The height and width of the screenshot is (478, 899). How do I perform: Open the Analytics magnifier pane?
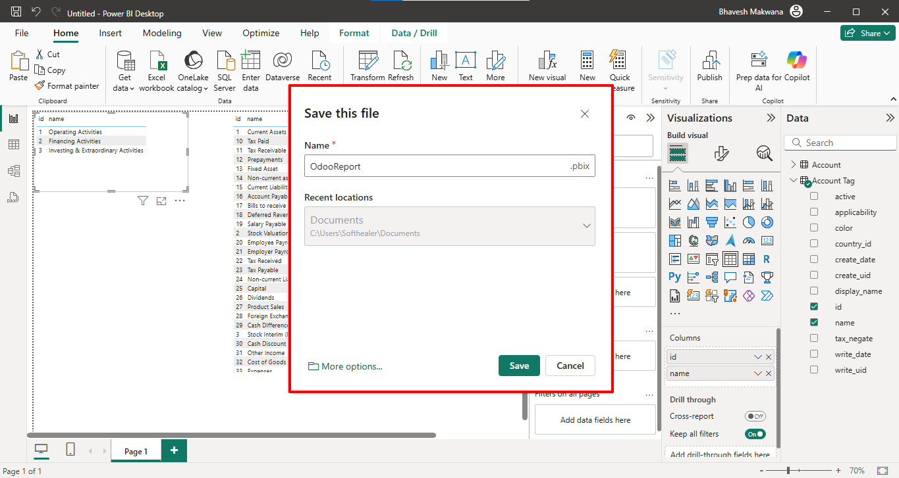coord(764,153)
